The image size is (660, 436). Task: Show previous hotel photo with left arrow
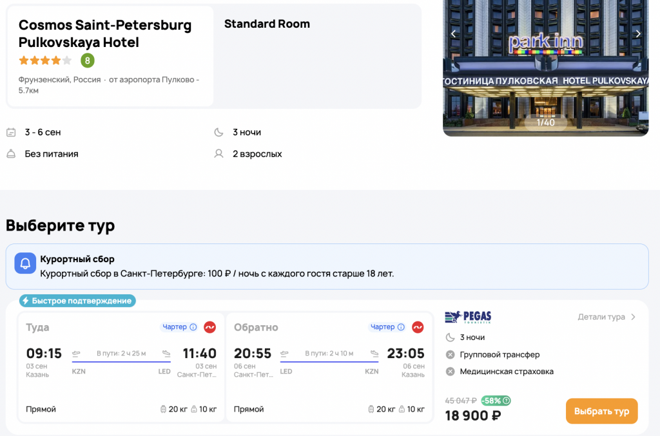pyautogui.click(x=453, y=34)
